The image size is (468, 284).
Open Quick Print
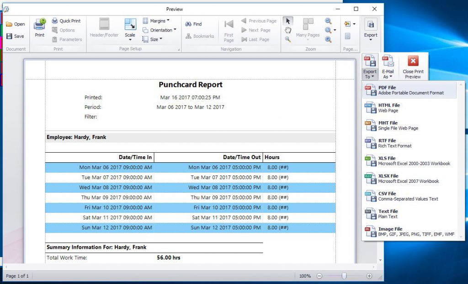pyautogui.click(x=68, y=21)
